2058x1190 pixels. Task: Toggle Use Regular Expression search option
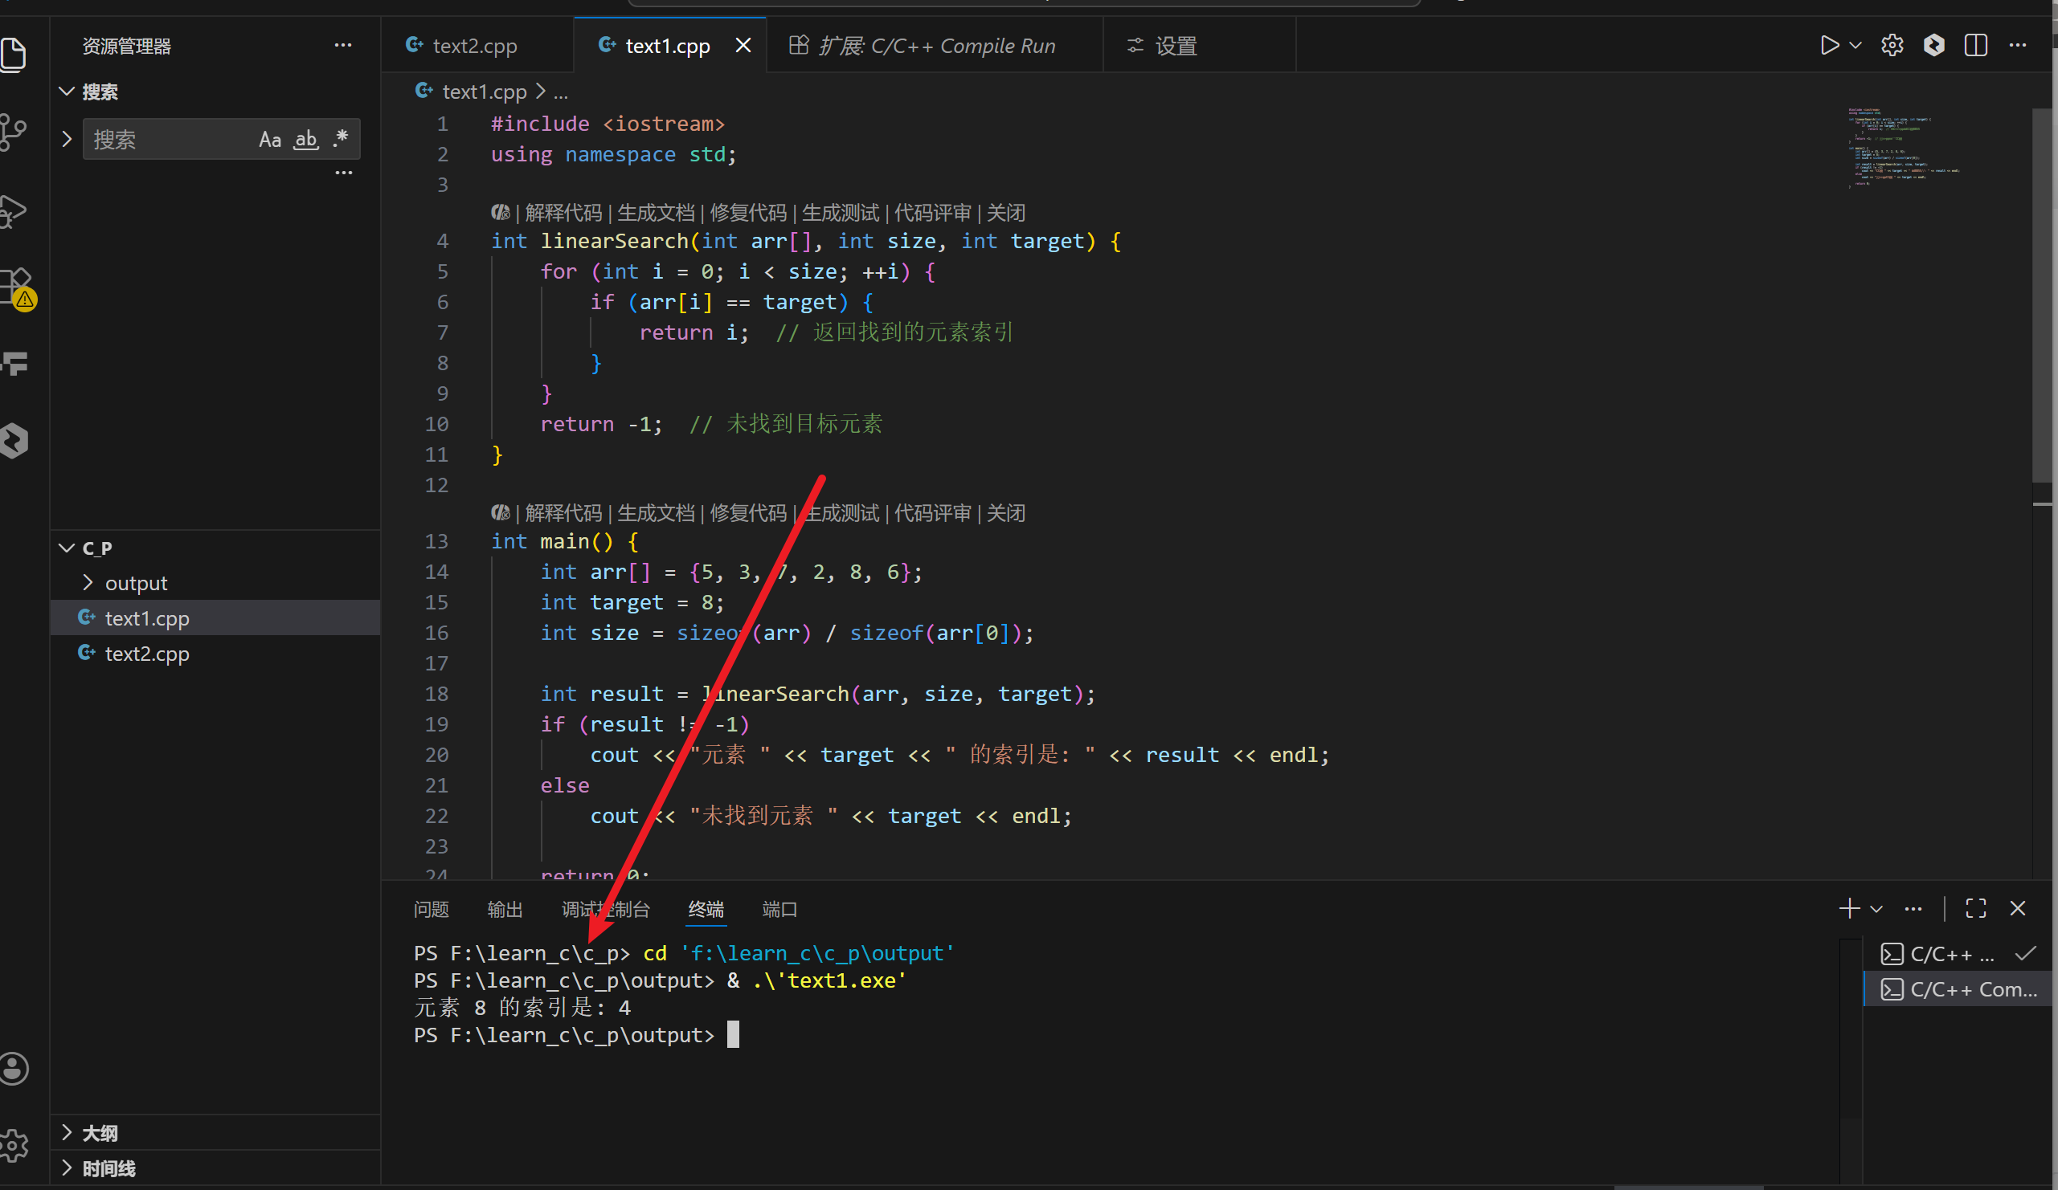click(x=341, y=138)
